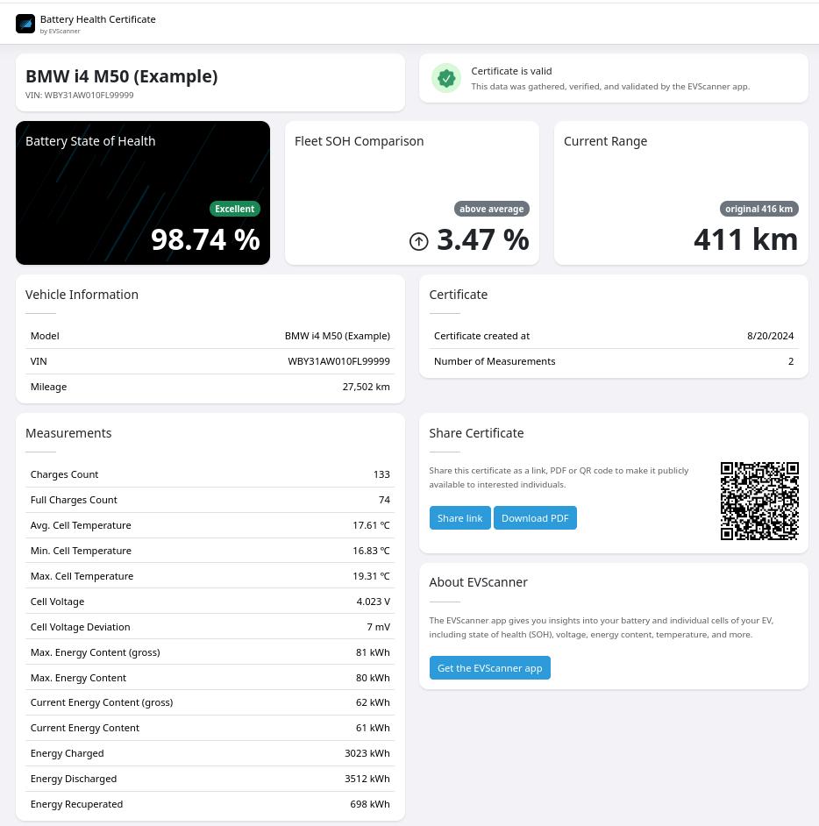The width and height of the screenshot is (819, 826).
Task: Click the Vehicle Information section heading
Action: [x=82, y=295]
